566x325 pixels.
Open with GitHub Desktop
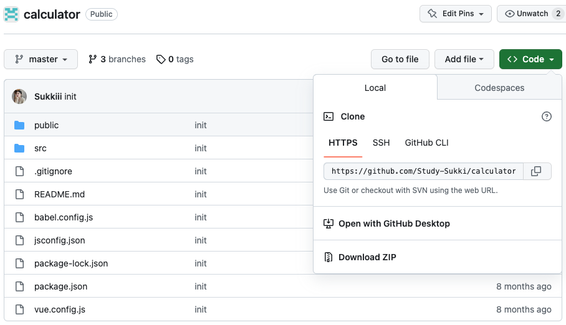tap(394, 224)
